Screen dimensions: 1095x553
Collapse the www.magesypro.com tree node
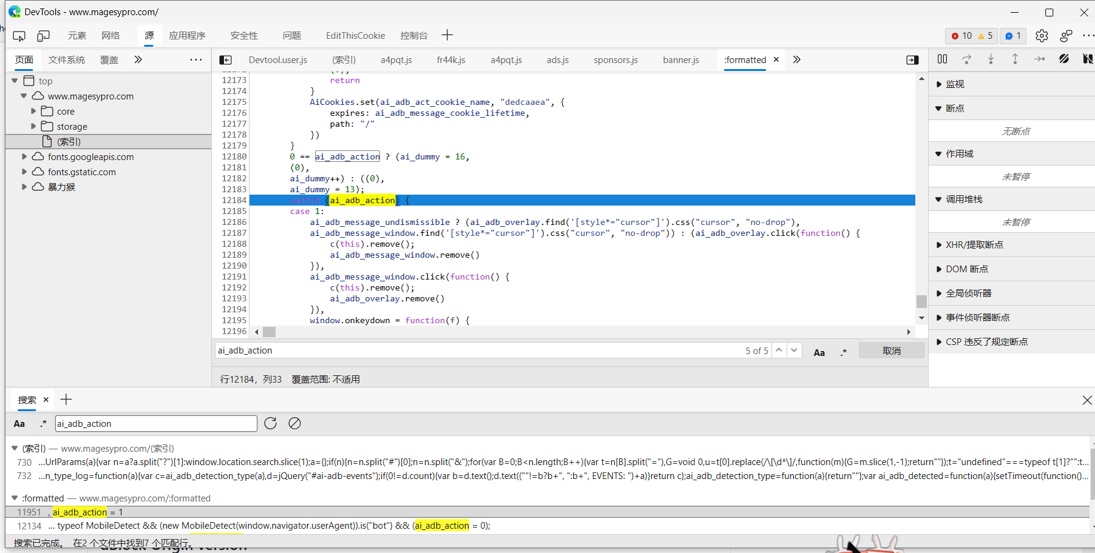[x=24, y=96]
